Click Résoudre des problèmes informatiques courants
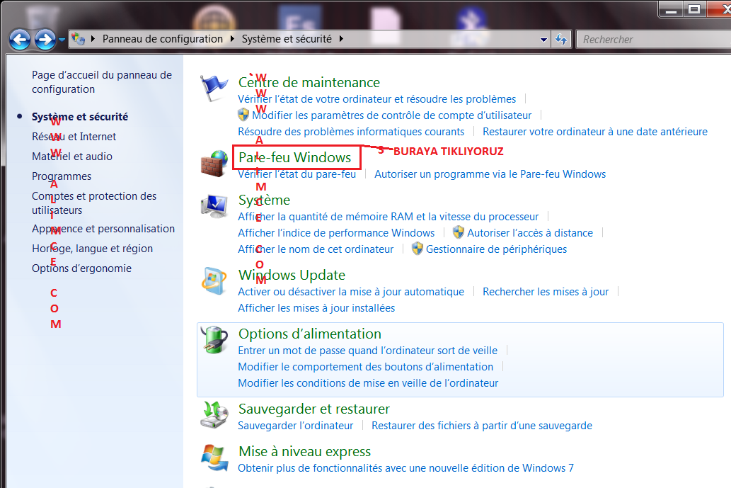731x488 pixels. [x=351, y=132]
